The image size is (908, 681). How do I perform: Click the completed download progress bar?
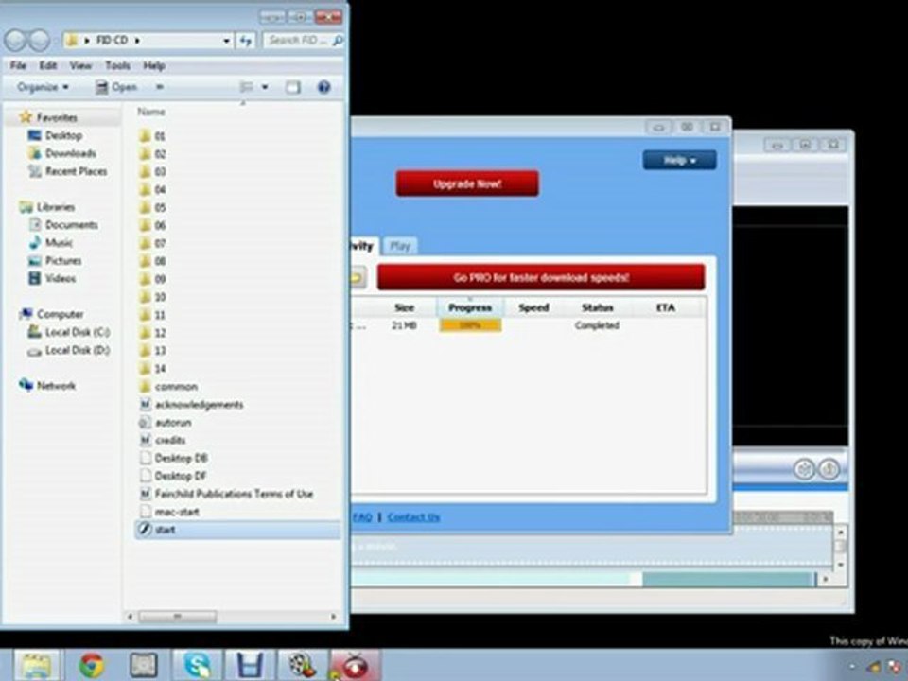470,325
